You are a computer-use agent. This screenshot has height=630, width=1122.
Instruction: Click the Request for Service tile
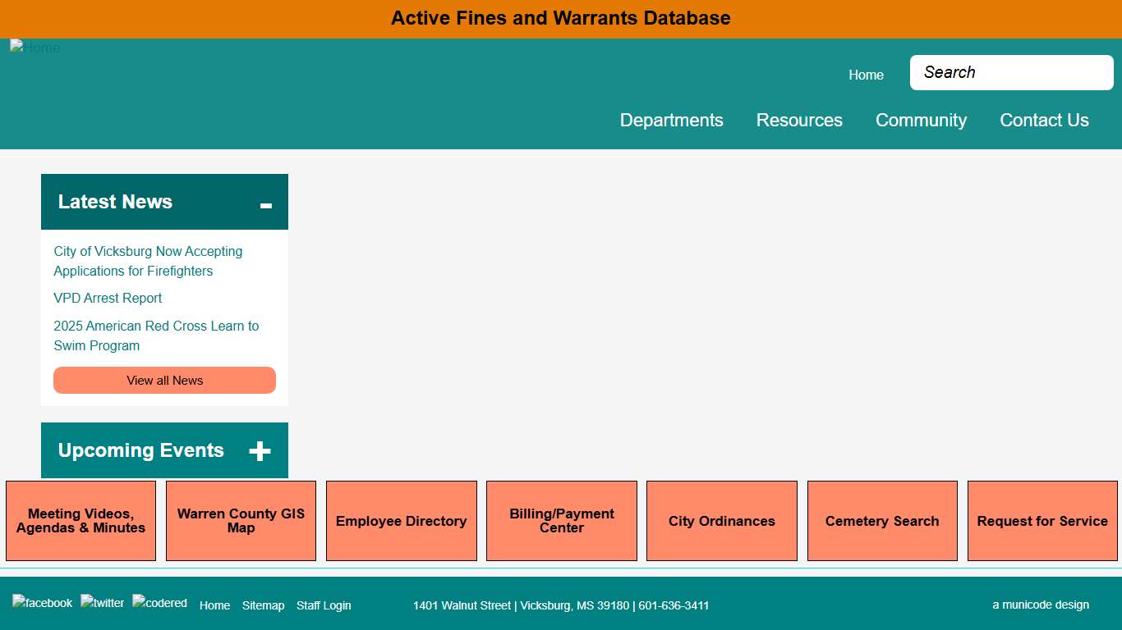1042,521
